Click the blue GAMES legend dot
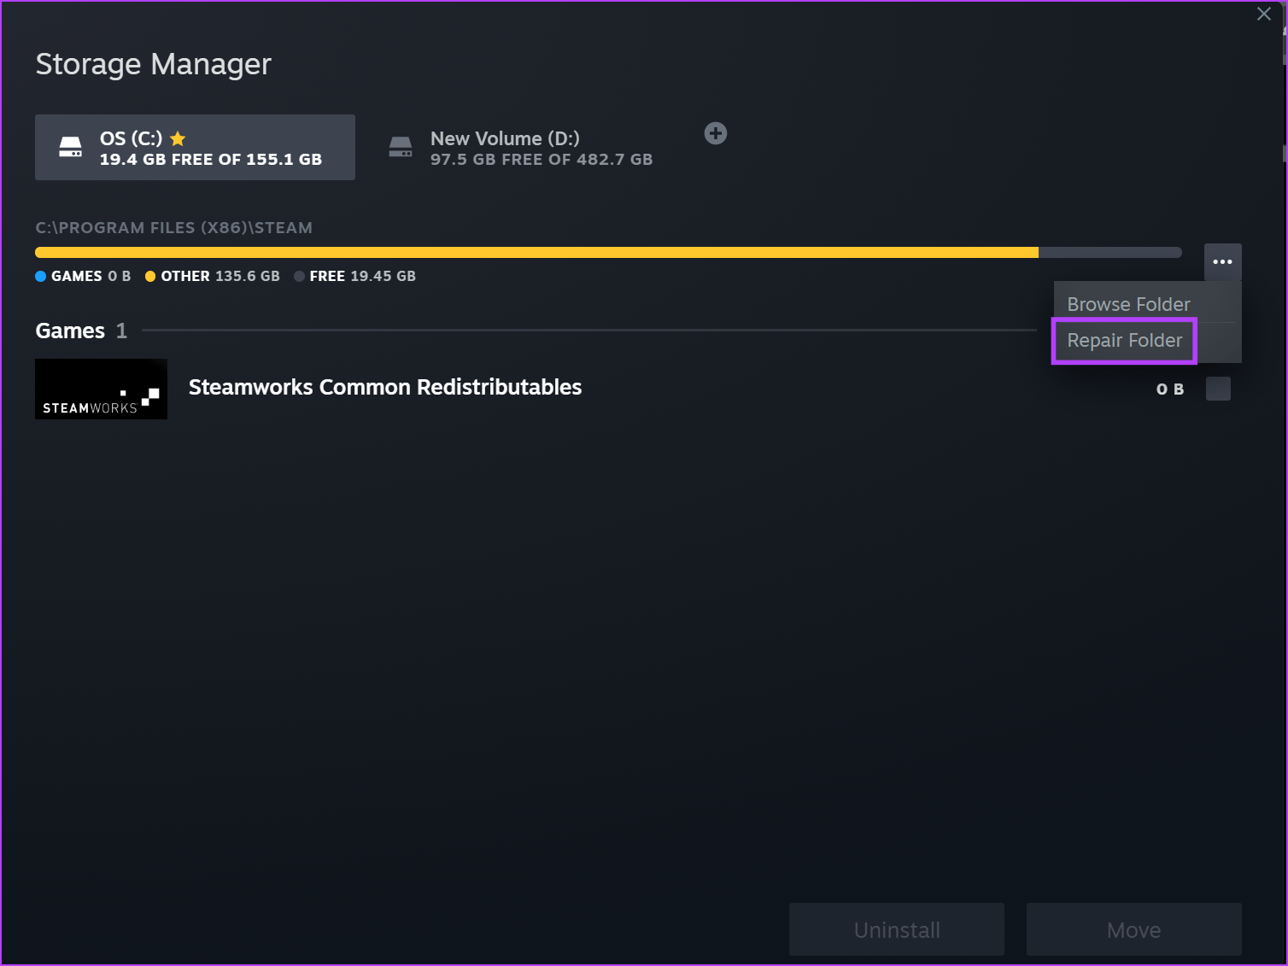Image resolution: width=1288 pixels, height=966 pixels. pyautogui.click(x=40, y=277)
